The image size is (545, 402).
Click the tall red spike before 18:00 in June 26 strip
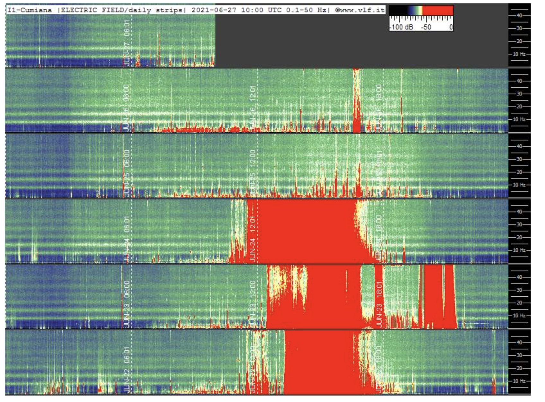pyautogui.click(x=357, y=100)
